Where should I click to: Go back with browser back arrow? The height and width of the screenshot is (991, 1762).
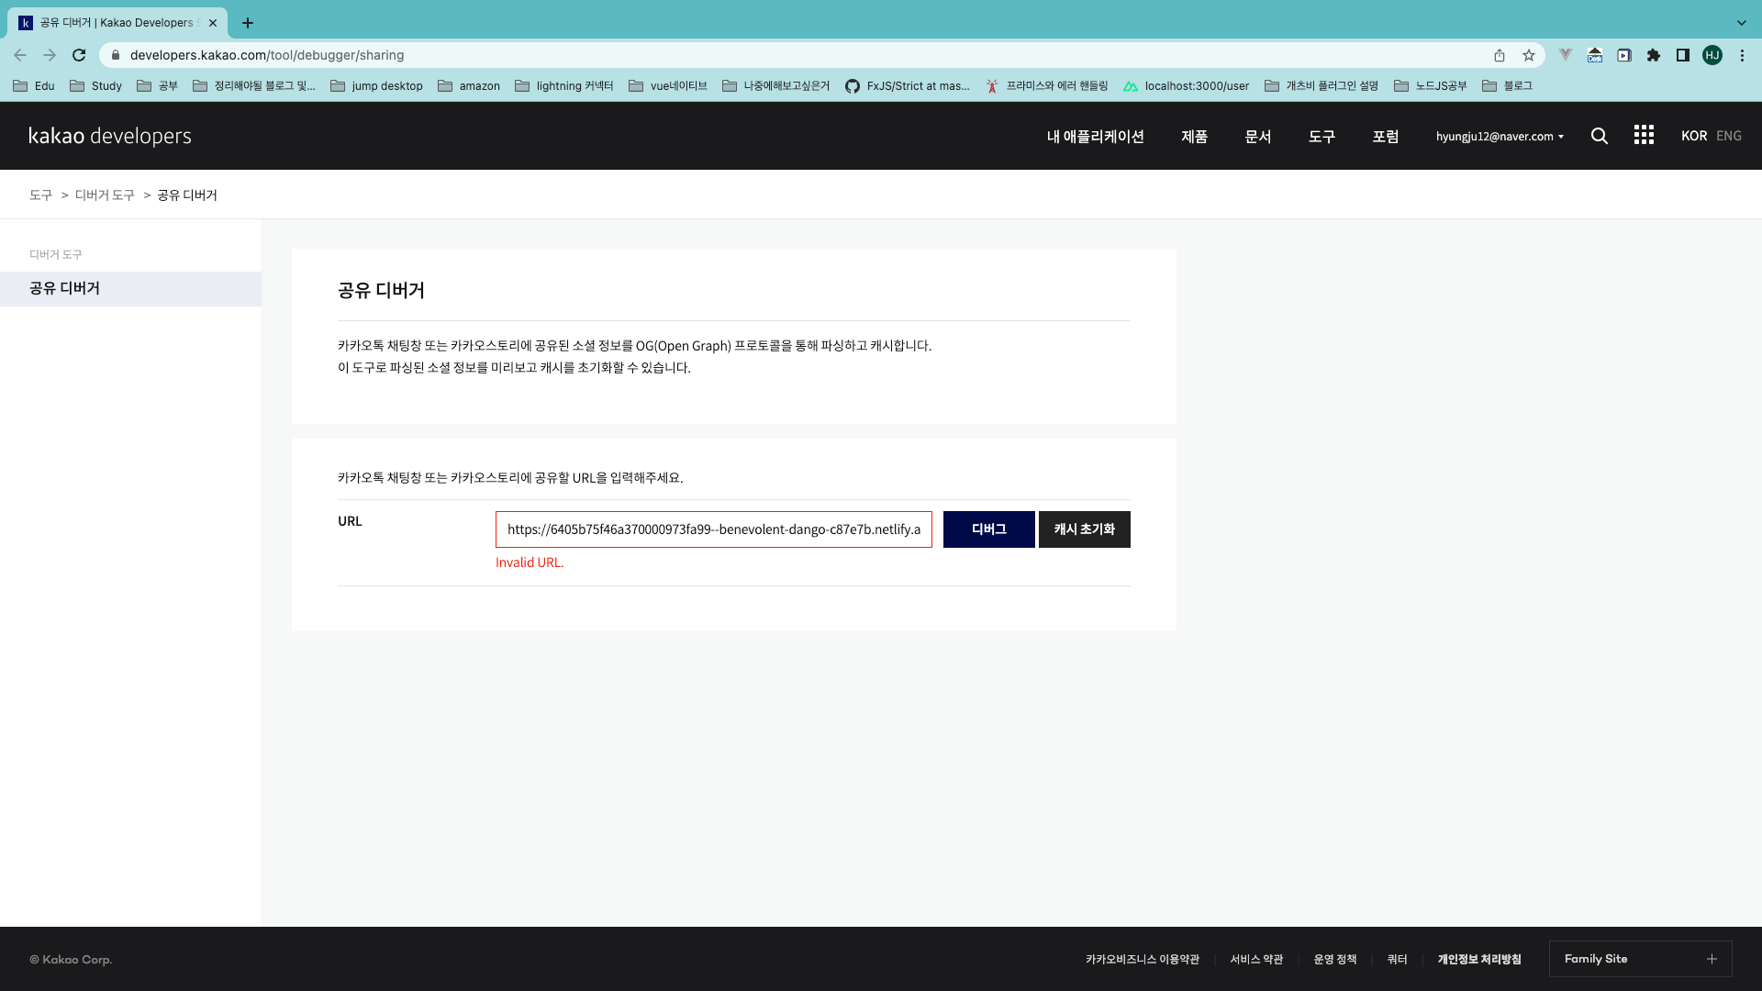coord(20,55)
